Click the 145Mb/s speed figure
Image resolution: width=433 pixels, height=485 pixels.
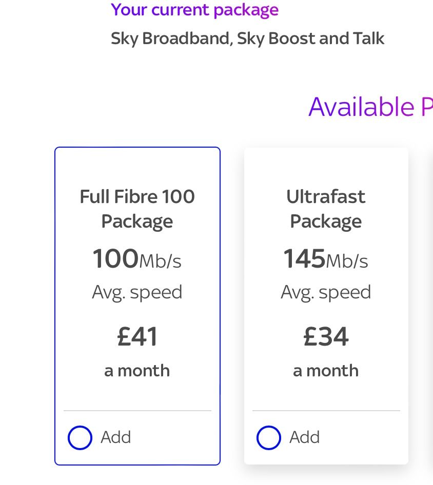(x=326, y=259)
